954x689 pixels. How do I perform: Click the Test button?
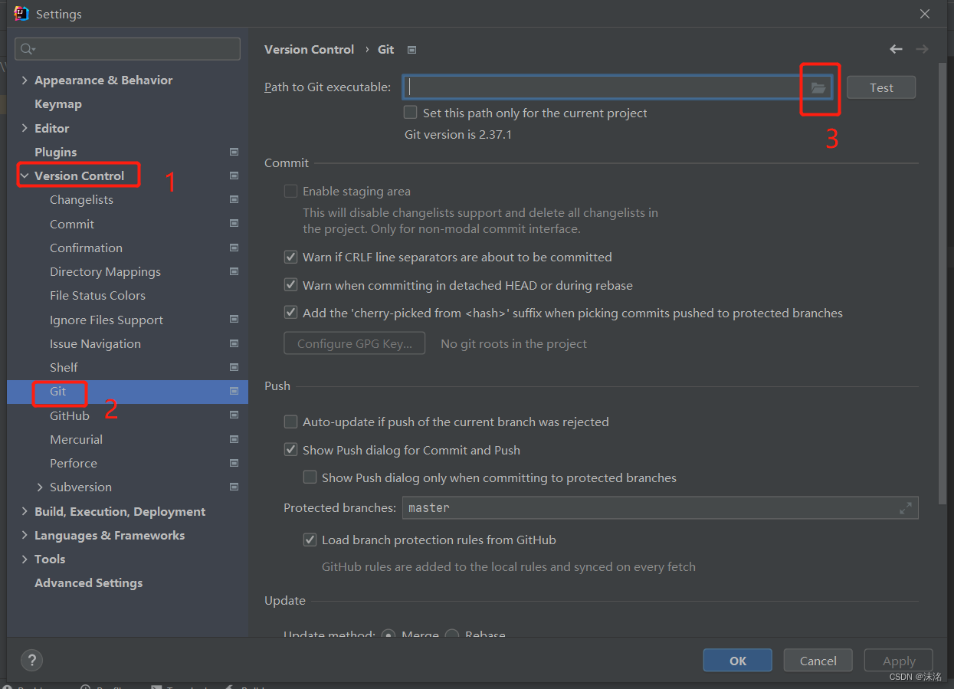coord(881,87)
